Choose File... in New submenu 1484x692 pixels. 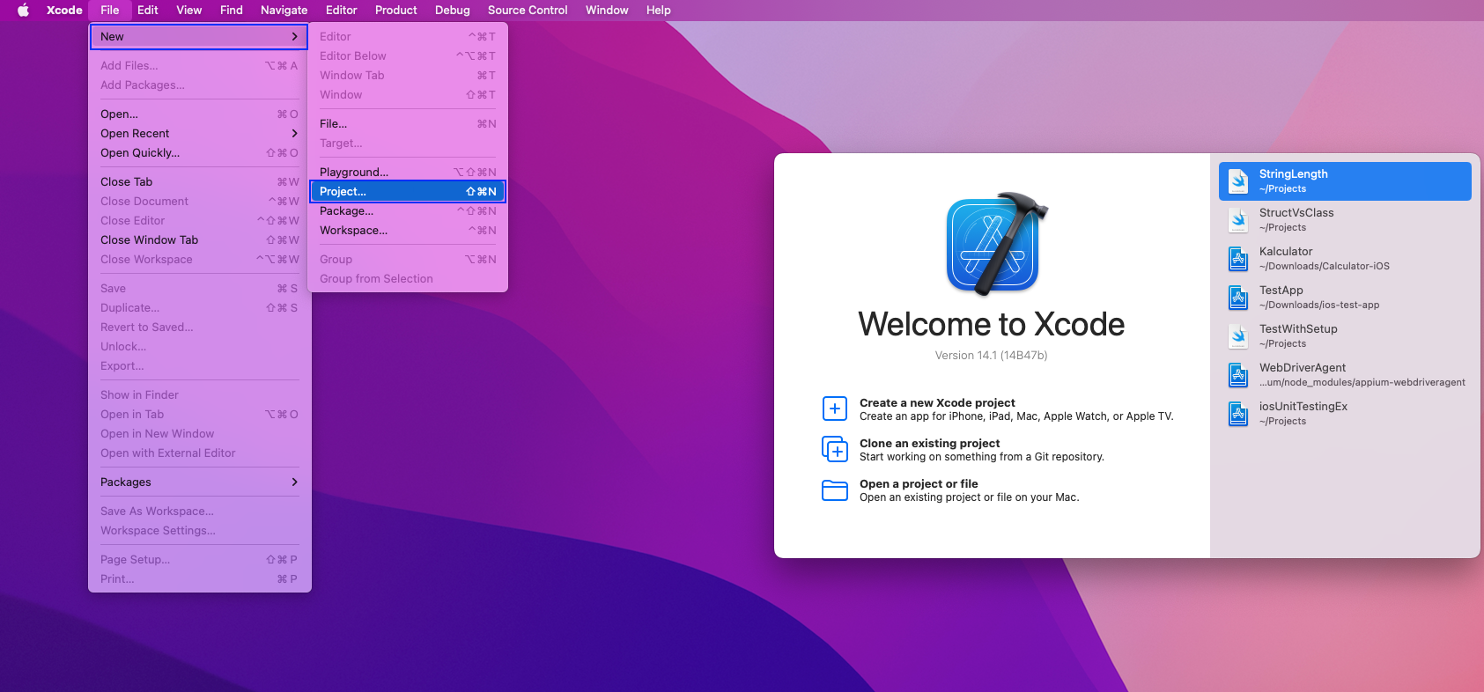408,123
